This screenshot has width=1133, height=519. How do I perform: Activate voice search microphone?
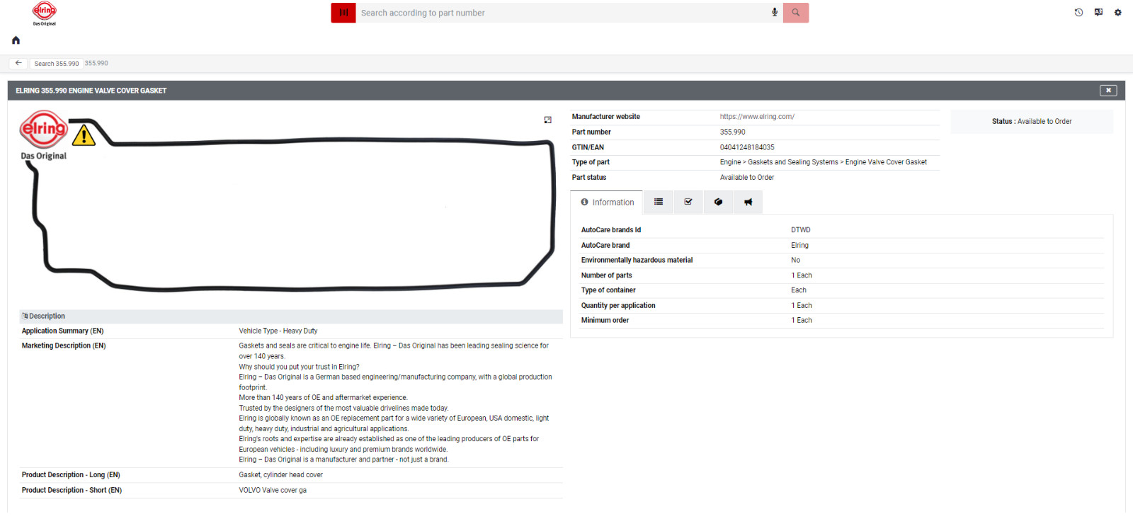(x=775, y=13)
